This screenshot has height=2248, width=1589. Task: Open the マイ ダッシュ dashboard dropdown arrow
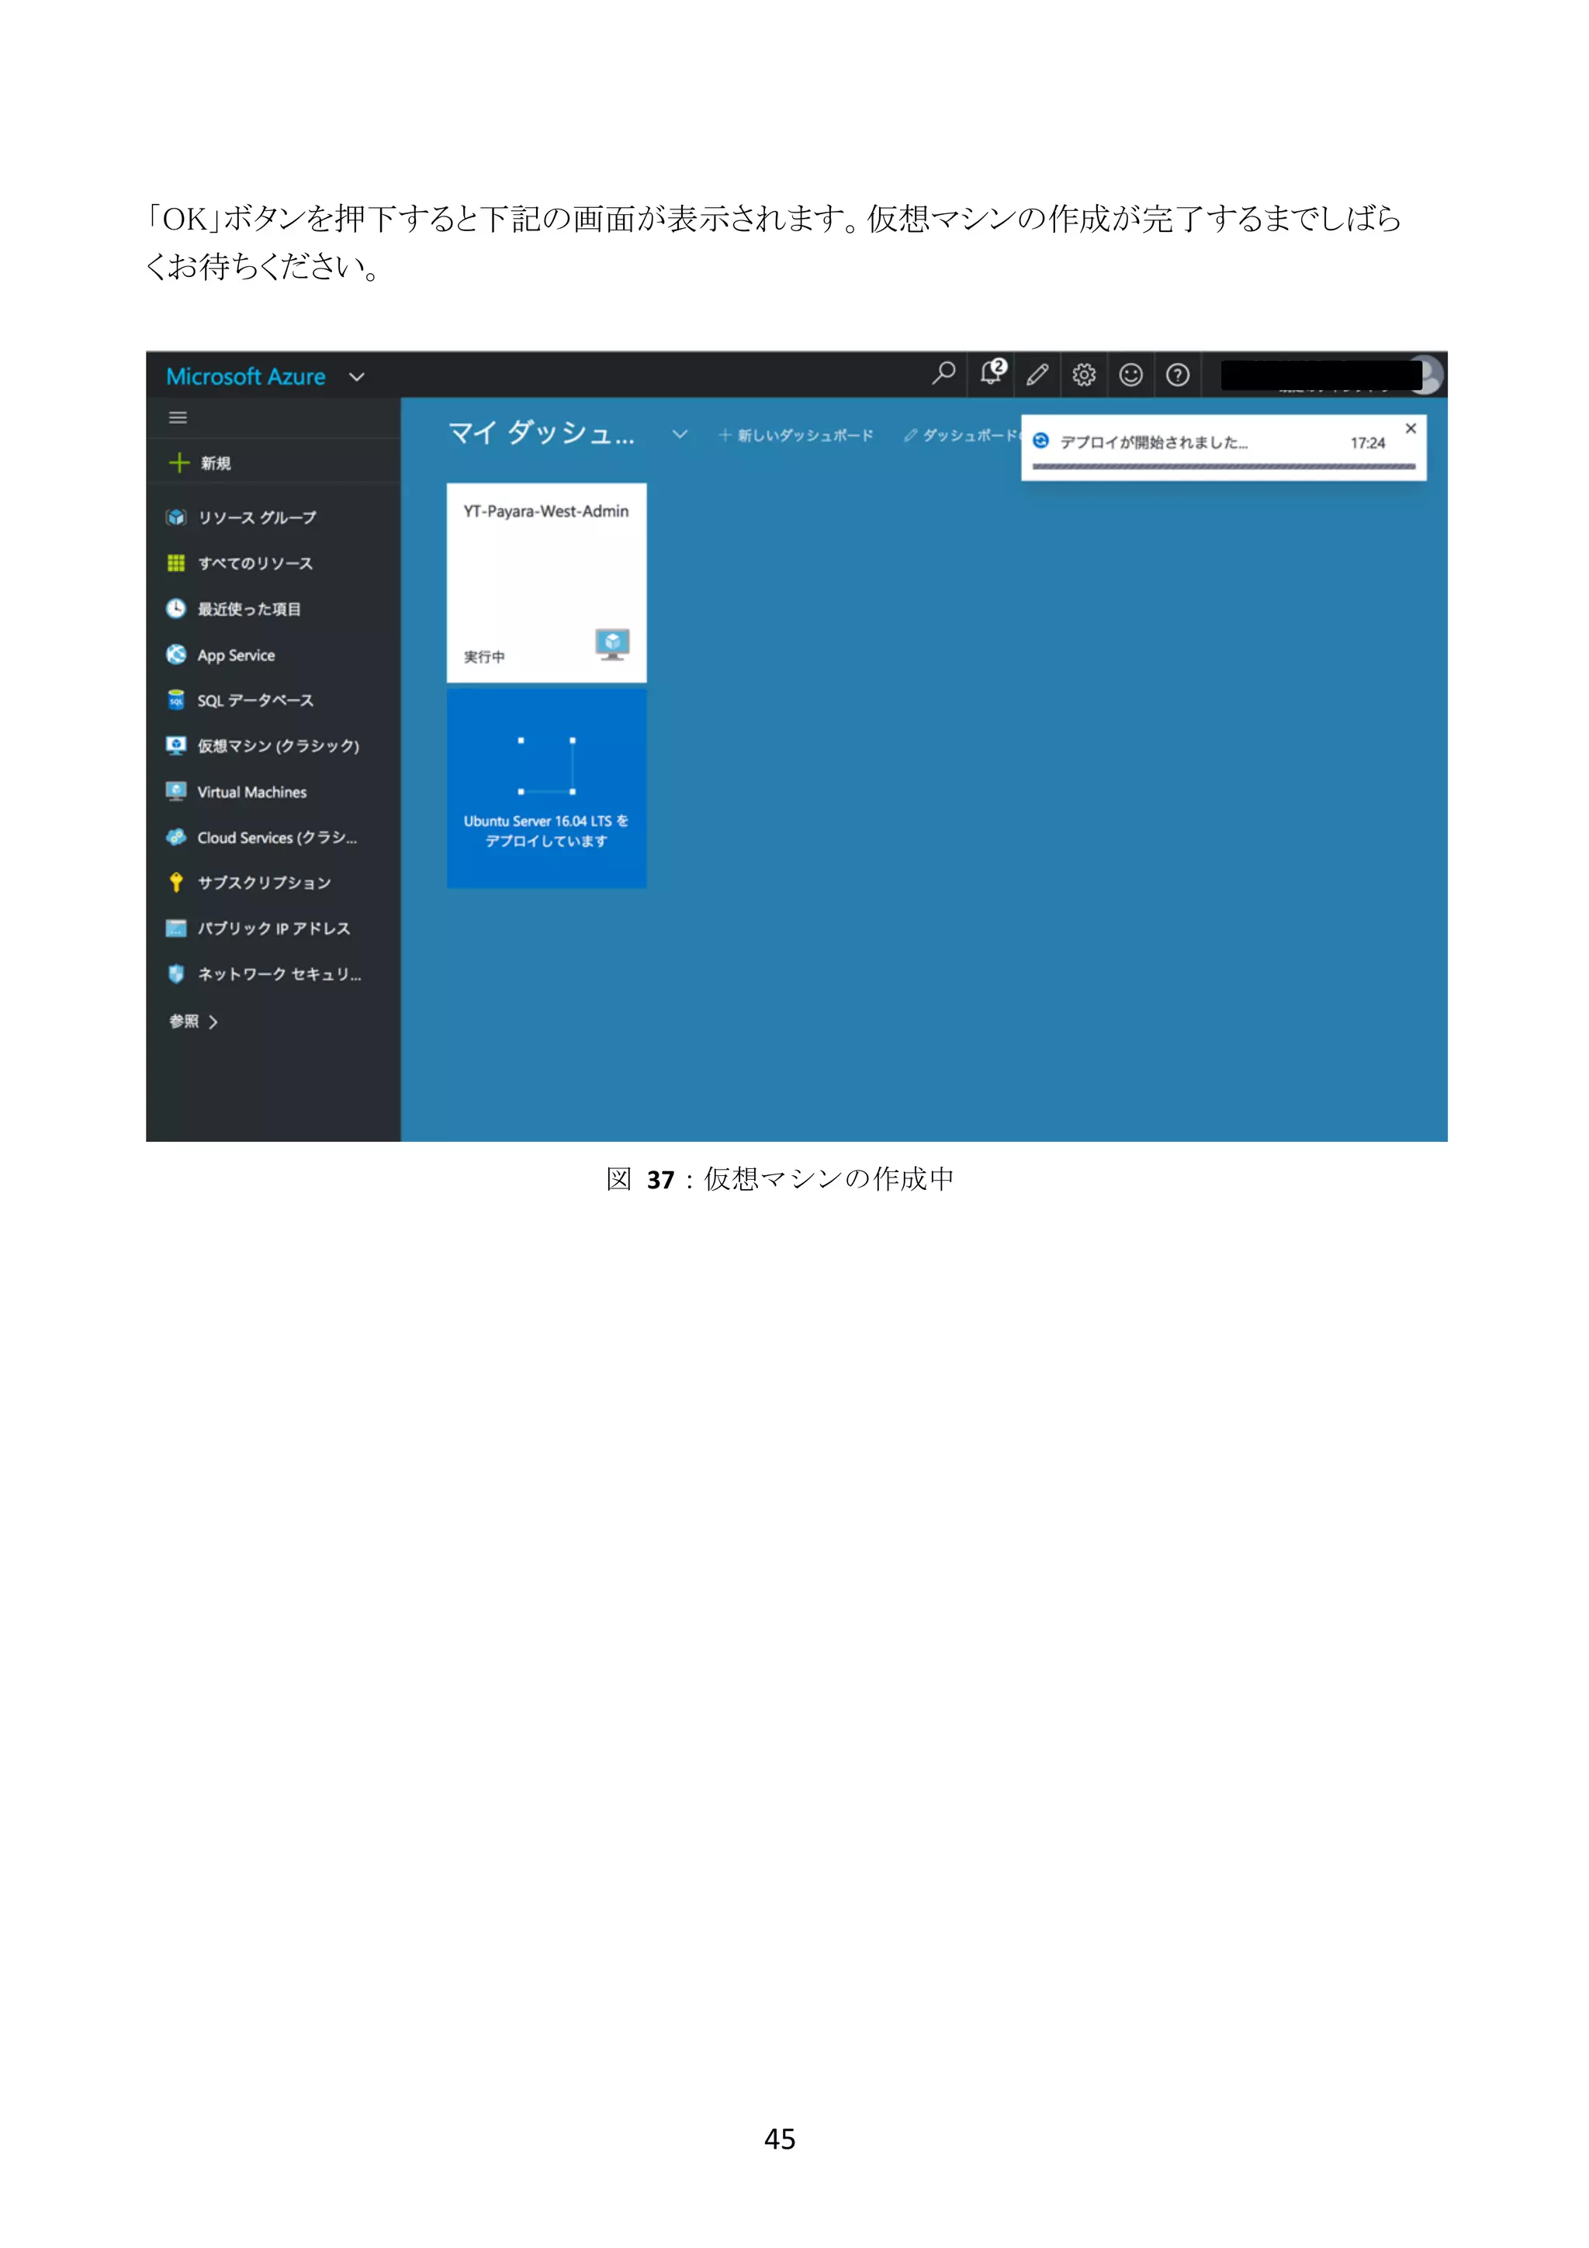[x=680, y=434]
